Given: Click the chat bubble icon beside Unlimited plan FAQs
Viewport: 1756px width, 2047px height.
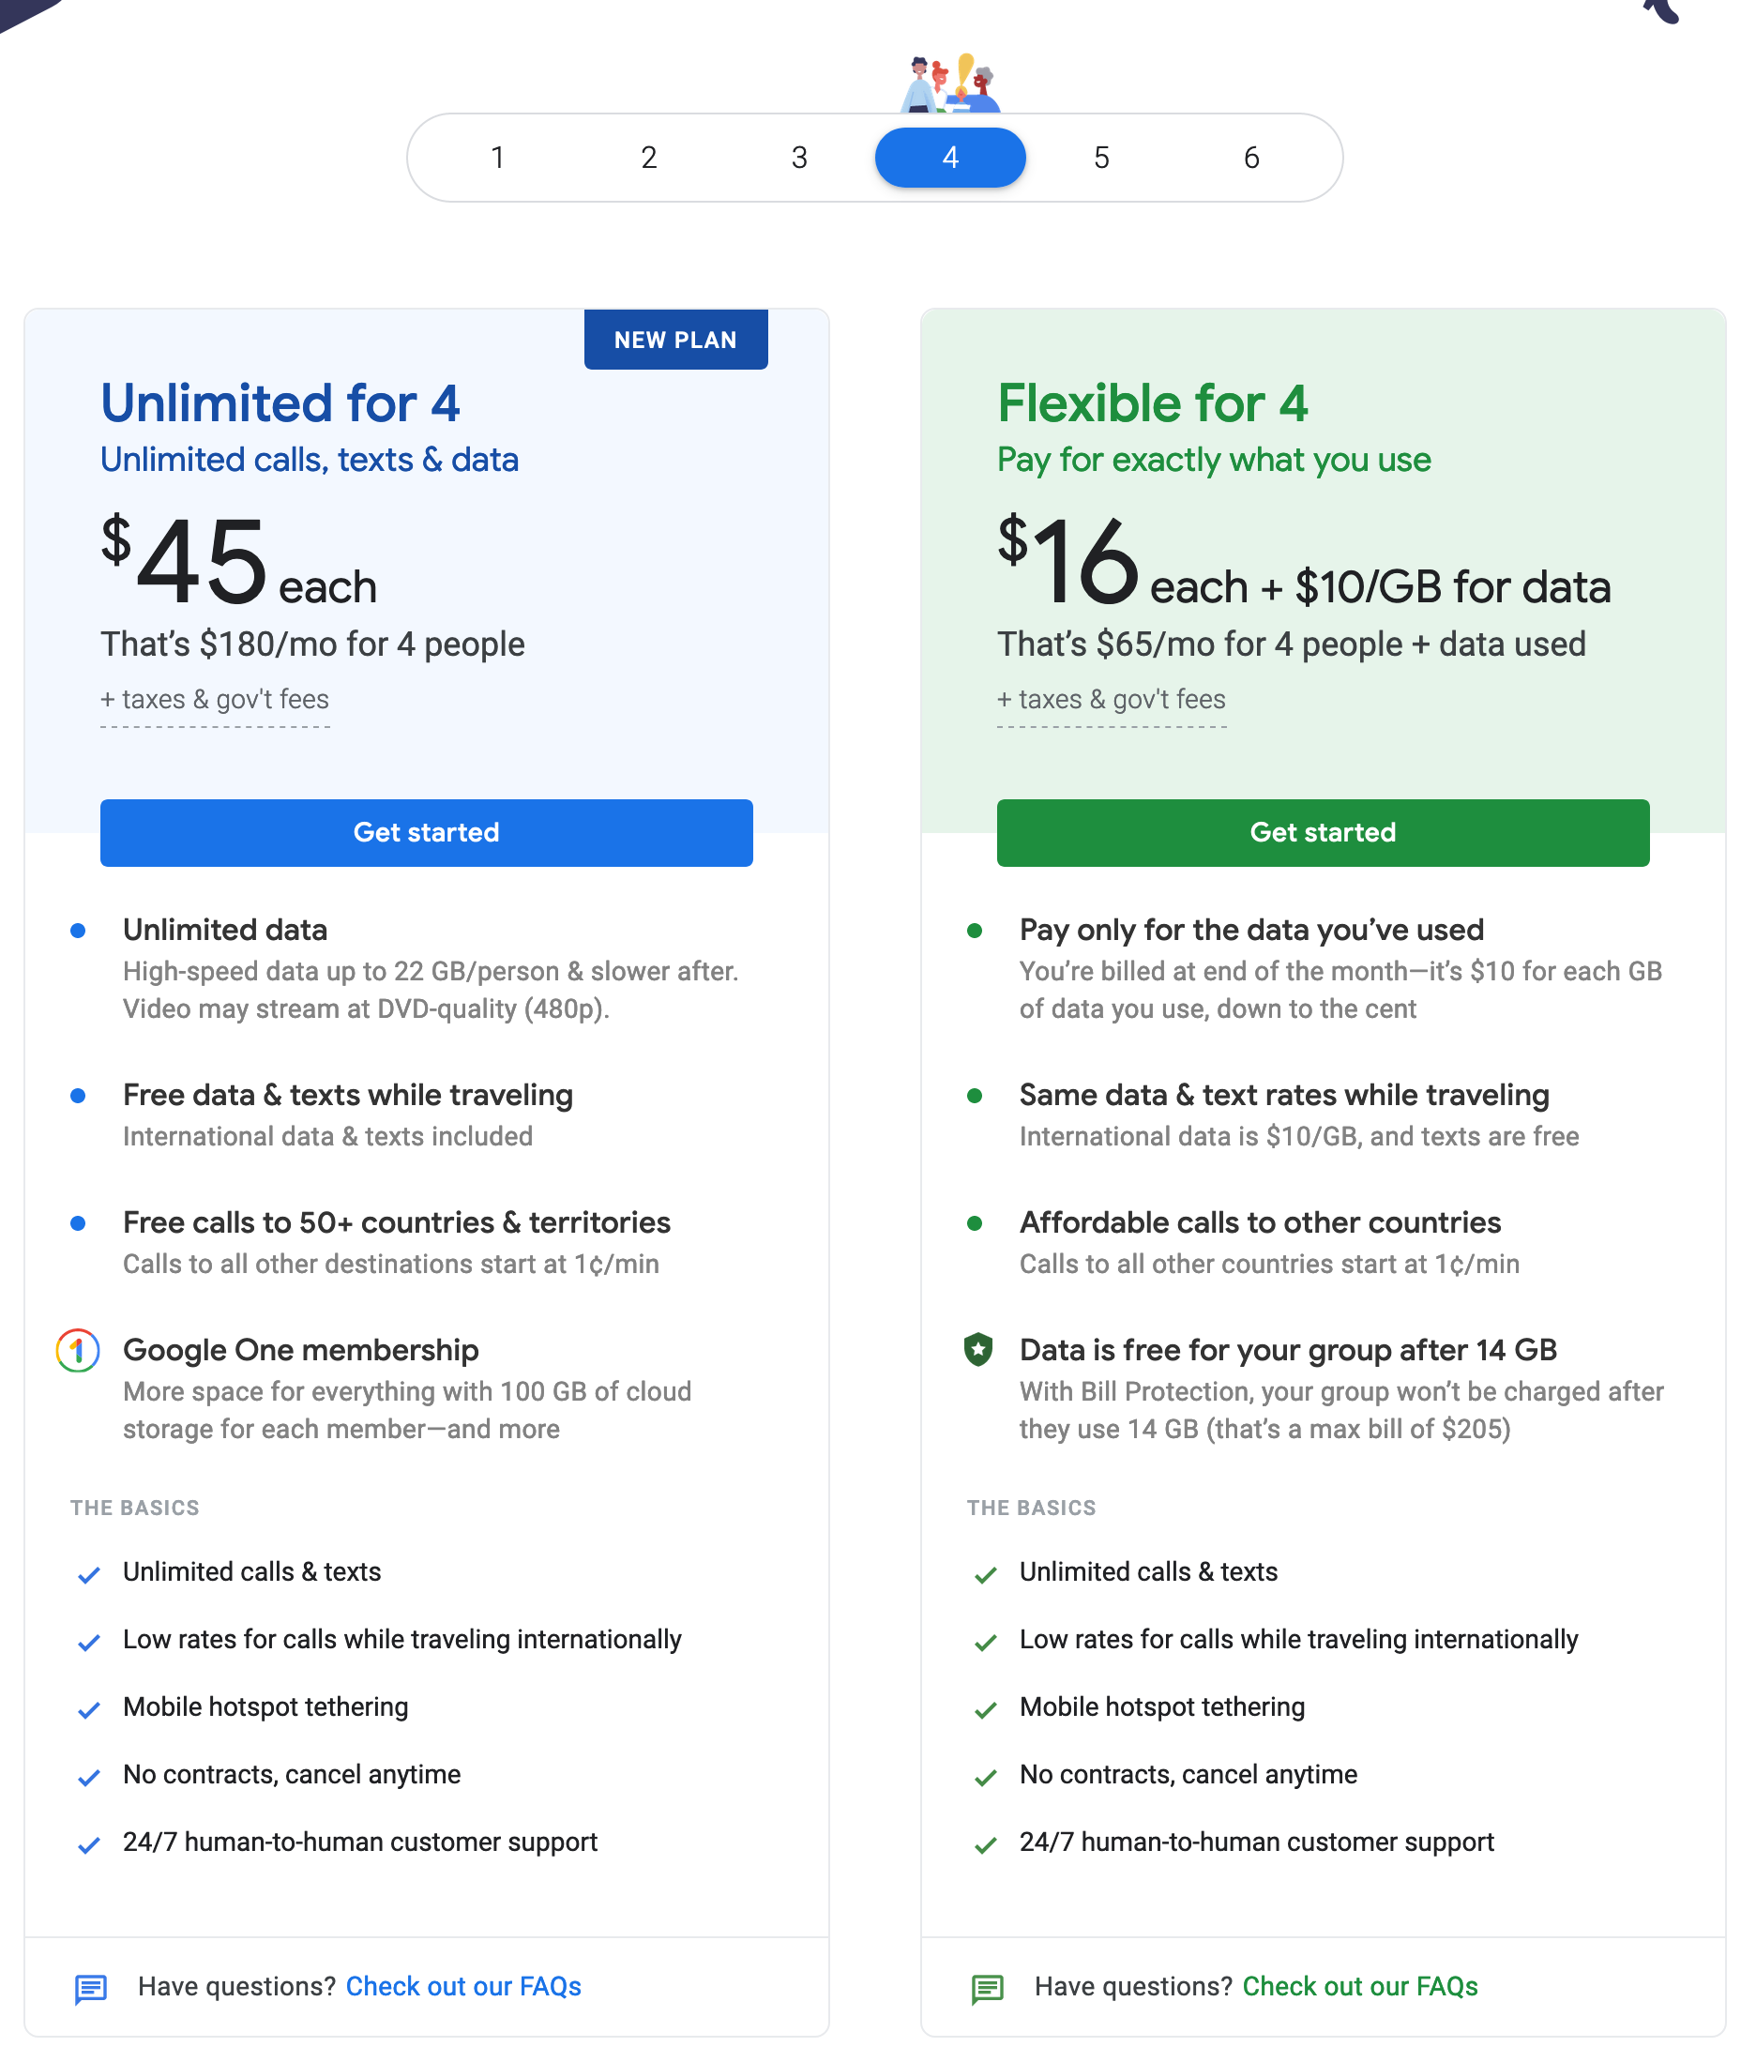Looking at the screenshot, I should click(92, 1987).
